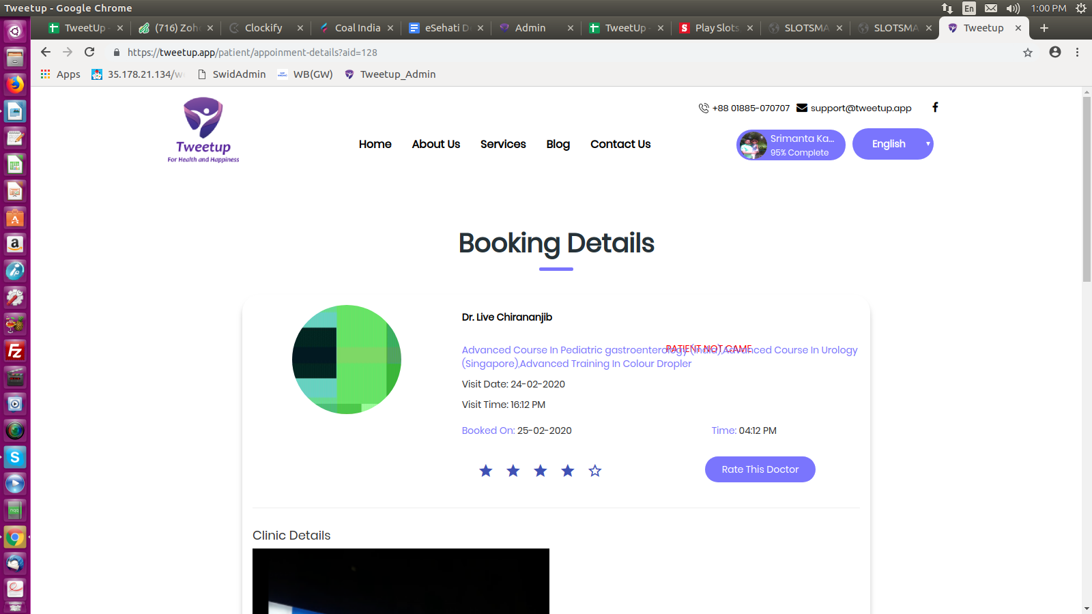Open Services menu item

click(503, 144)
